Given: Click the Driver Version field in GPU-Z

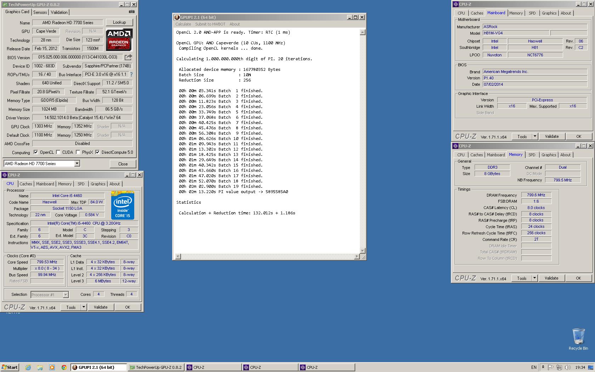Looking at the screenshot, I should (83, 118).
